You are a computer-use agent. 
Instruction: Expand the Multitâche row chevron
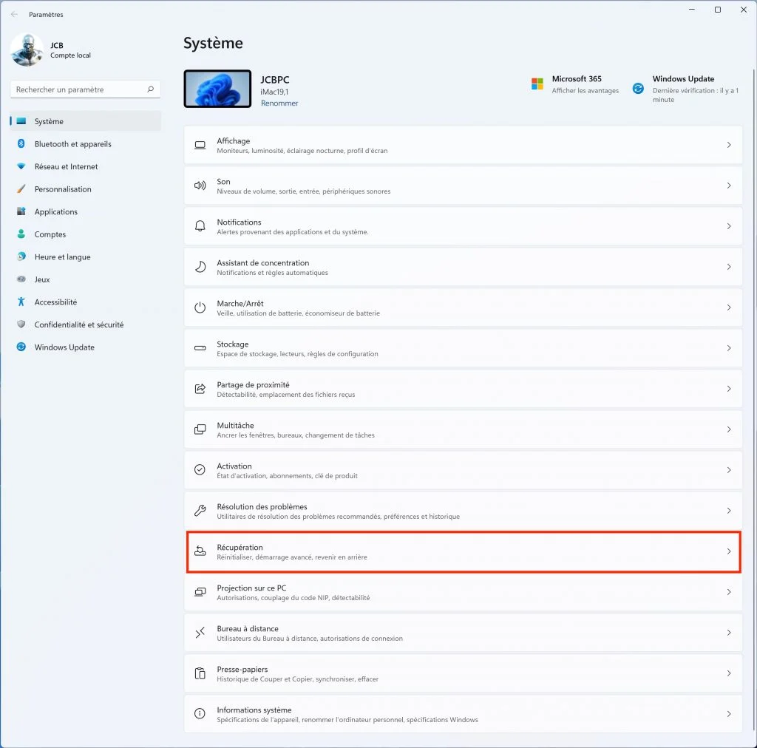point(729,429)
